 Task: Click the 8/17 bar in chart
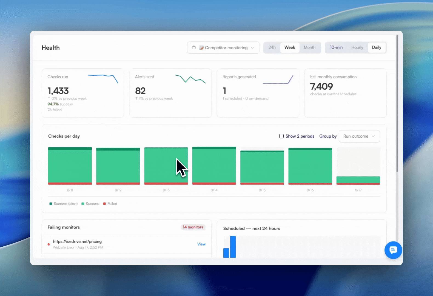pyautogui.click(x=358, y=181)
